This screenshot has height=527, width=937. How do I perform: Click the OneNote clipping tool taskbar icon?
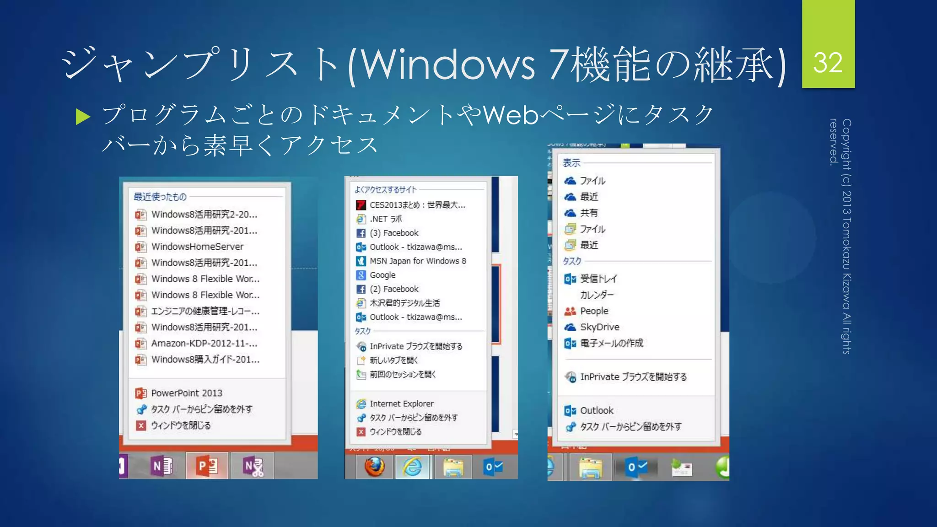[253, 466]
